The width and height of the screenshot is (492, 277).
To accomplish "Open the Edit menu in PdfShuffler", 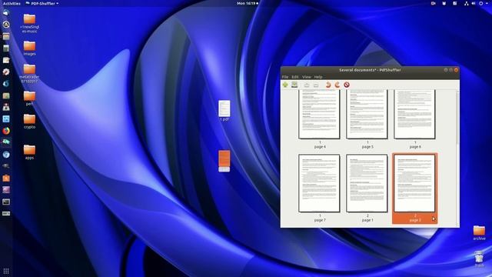I will tap(295, 77).
